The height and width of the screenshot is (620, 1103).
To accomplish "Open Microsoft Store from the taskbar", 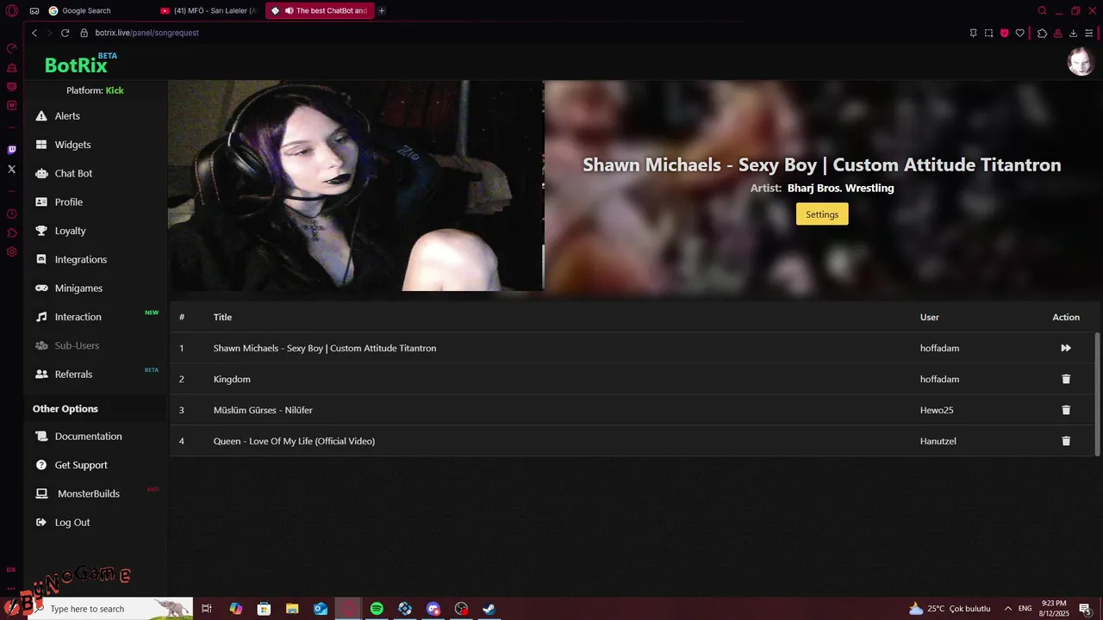I will pos(264,609).
